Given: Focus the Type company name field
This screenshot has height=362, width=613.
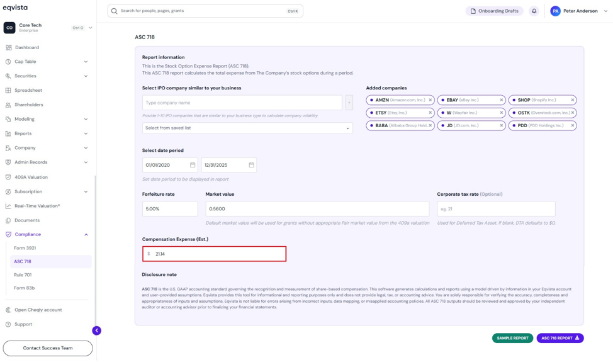Looking at the screenshot, I should (242, 103).
